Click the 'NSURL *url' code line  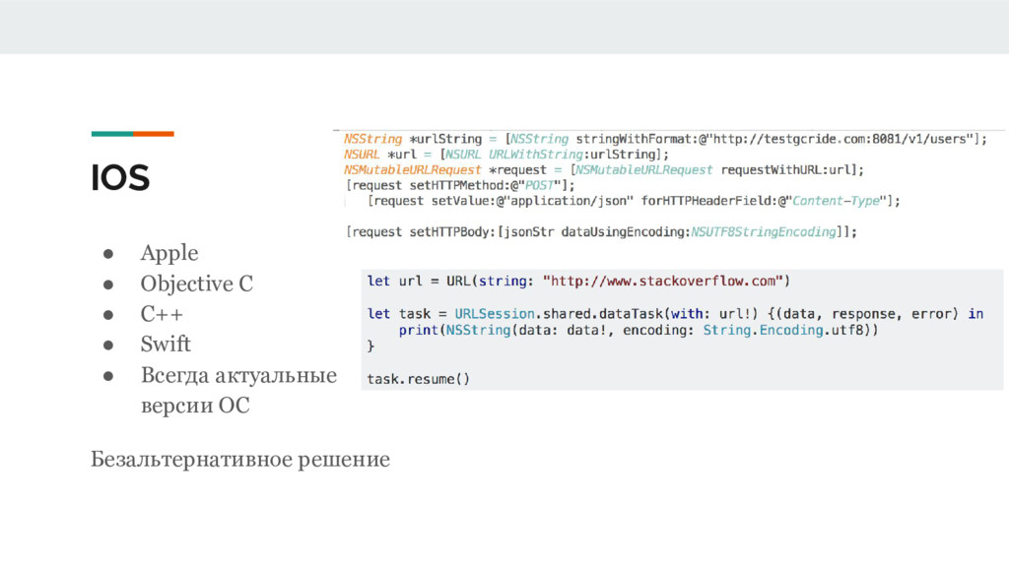pyautogui.click(x=505, y=155)
